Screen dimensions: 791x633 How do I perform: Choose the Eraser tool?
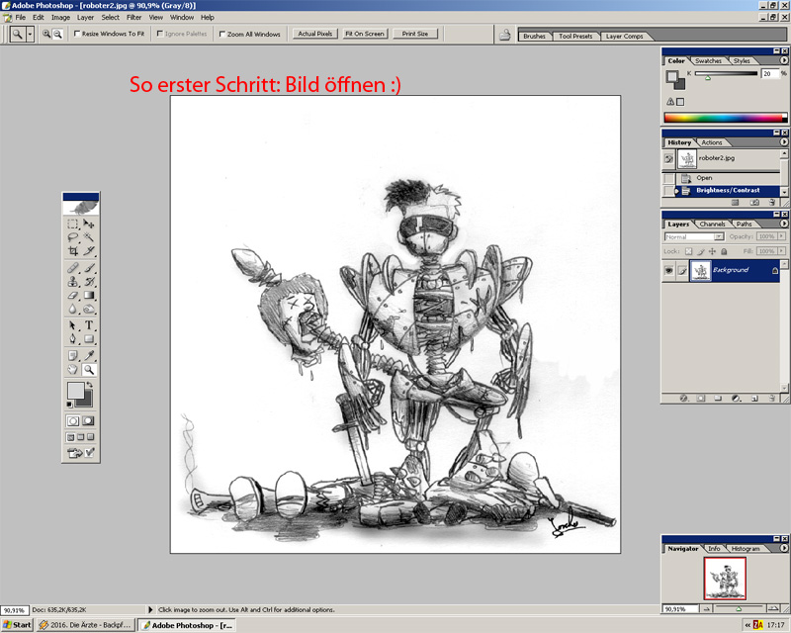coord(73,296)
